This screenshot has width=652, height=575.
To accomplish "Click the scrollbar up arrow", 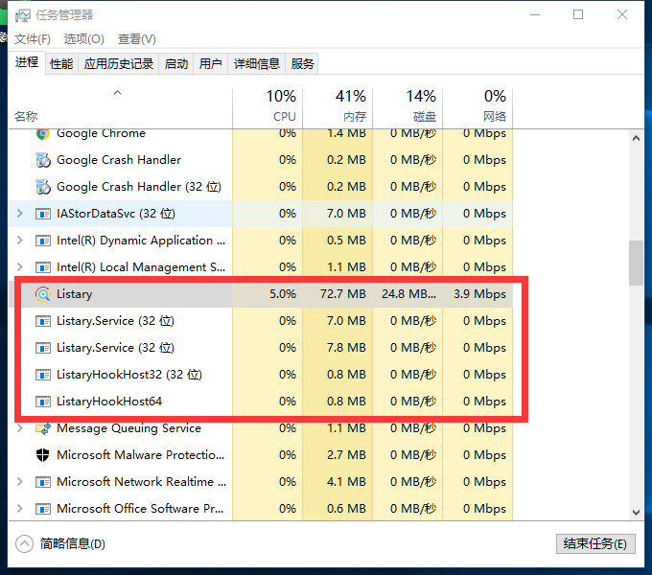I will coord(636,138).
